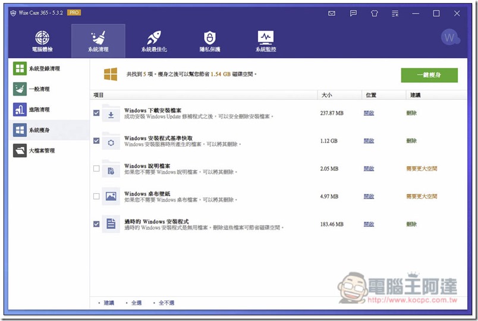The height and width of the screenshot is (321, 478).
Task: Open the location link for Windows 安裝程式基準快取
Action: click(x=369, y=141)
